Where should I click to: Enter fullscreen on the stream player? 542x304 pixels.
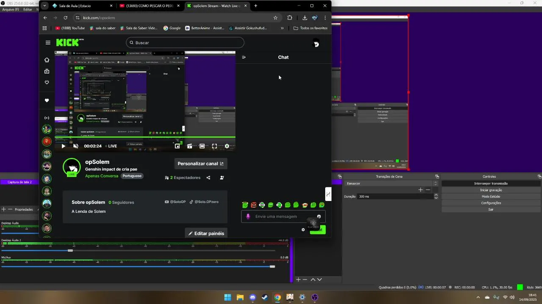point(215,146)
